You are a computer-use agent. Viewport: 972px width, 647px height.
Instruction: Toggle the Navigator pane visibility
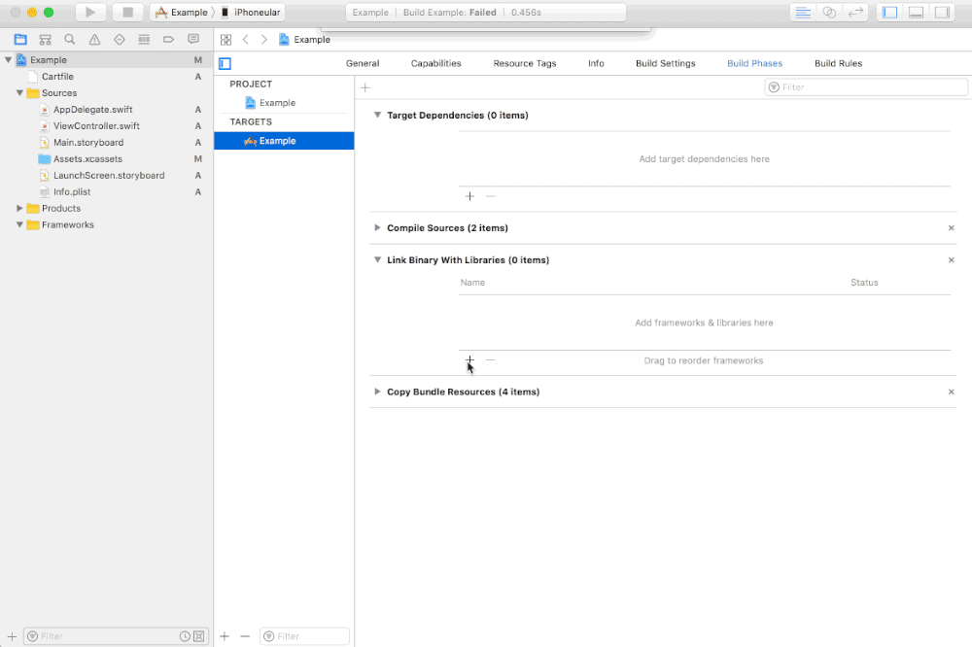(890, 13)
